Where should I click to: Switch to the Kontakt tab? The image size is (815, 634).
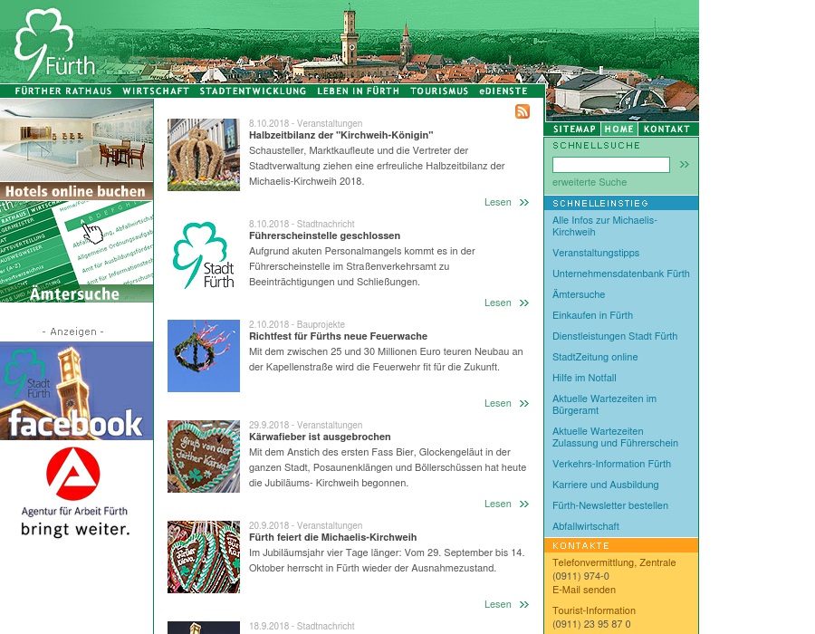pyautogui.click(x=666, y=130)
